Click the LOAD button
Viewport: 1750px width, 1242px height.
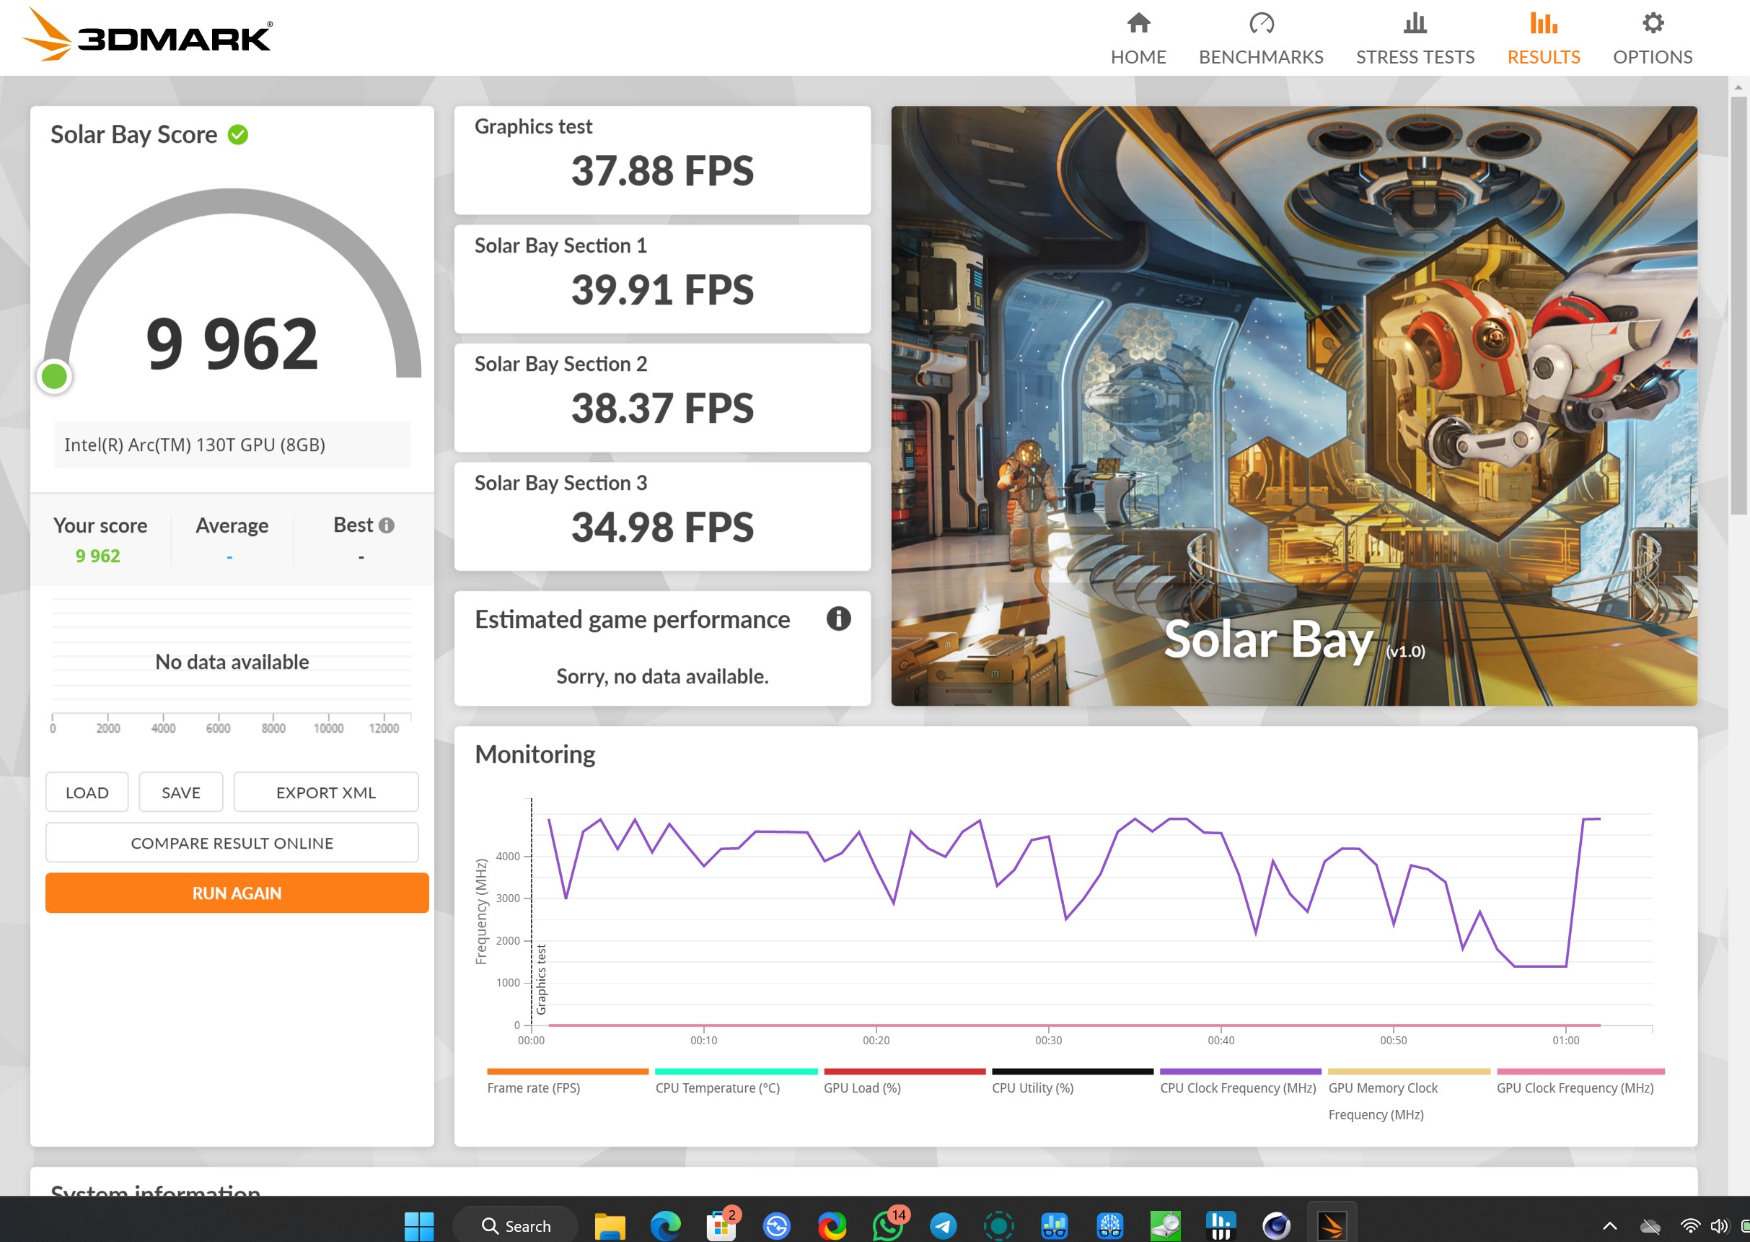[x=87, y=792]
